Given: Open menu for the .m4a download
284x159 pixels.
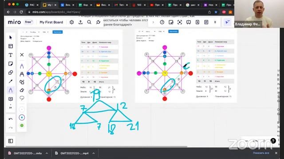Looking at the screenshot, I should pos(47,153).
